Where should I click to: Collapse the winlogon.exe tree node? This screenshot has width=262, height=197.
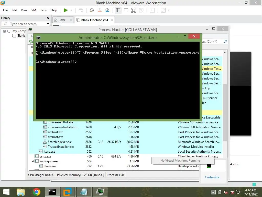tap(33, 161)
